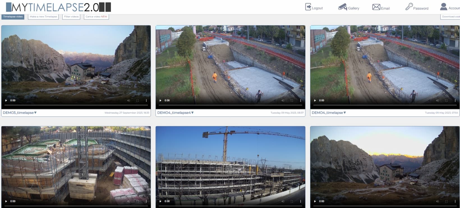Click the Logout icon in header

coord(308,7)
